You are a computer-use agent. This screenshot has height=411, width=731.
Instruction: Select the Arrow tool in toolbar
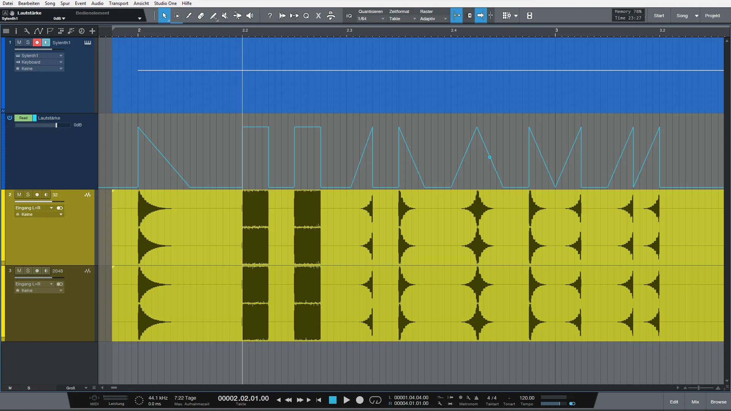(164, 16)
